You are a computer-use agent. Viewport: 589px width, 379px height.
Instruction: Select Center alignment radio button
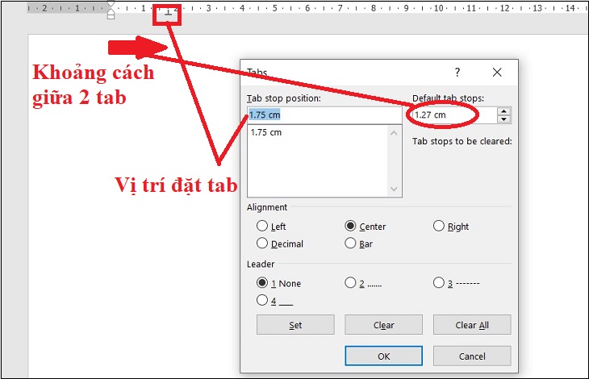coord(350,226)
